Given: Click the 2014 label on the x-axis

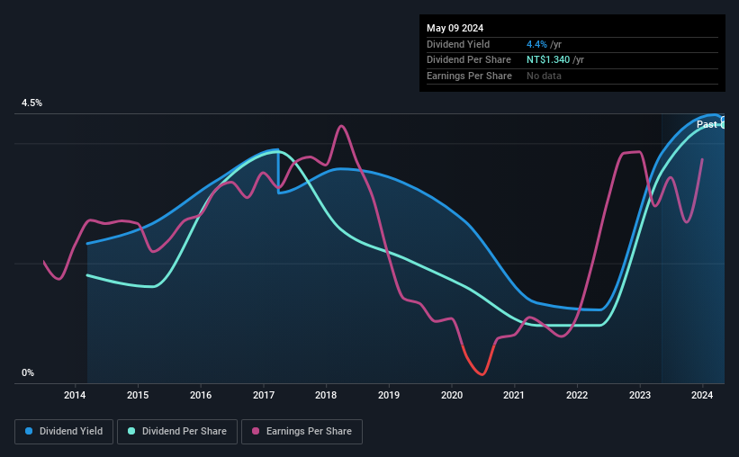Looking at the screenshot, I should [75, 395].
